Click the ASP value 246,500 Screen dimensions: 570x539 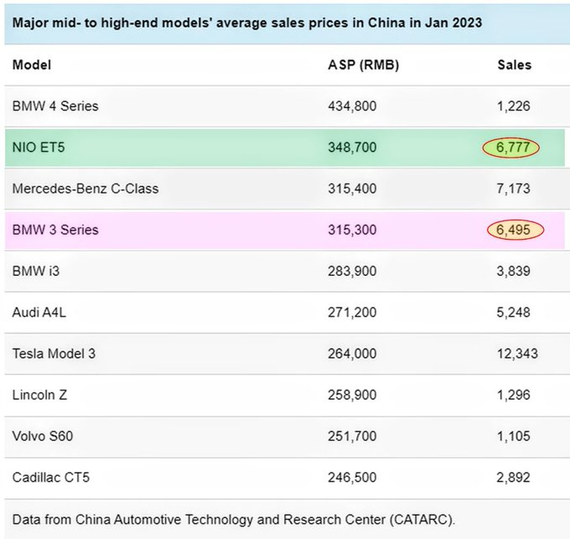[x=352, y=478]
